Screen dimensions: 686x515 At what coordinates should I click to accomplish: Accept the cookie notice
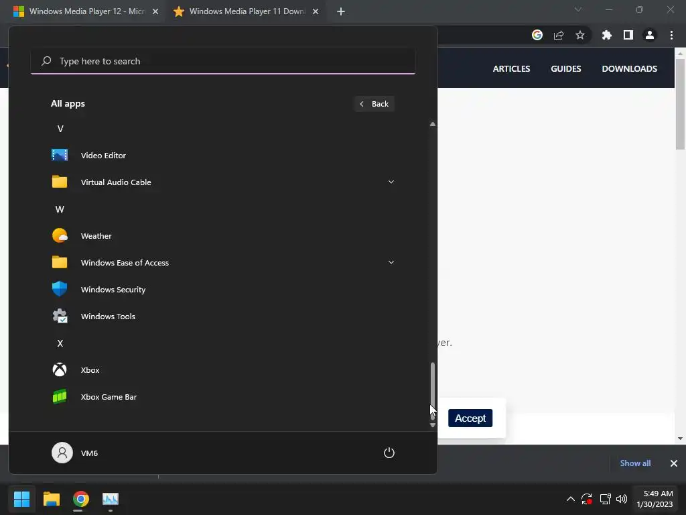click(470, 418)
